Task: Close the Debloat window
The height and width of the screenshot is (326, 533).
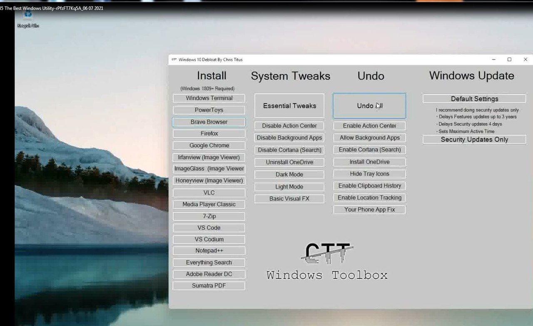Action: tap(525, 60)
